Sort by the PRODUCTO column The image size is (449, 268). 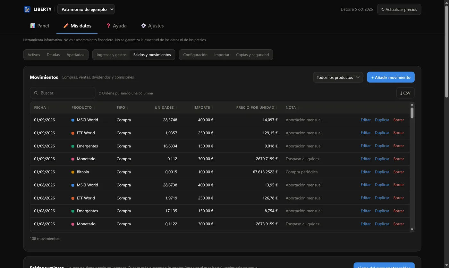pyautogui.click(x=83, y=108)
